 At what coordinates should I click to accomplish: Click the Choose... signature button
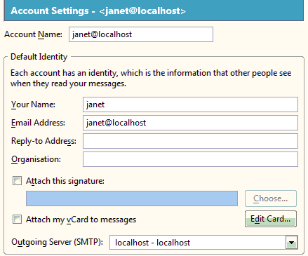click(x=271, y=198)
